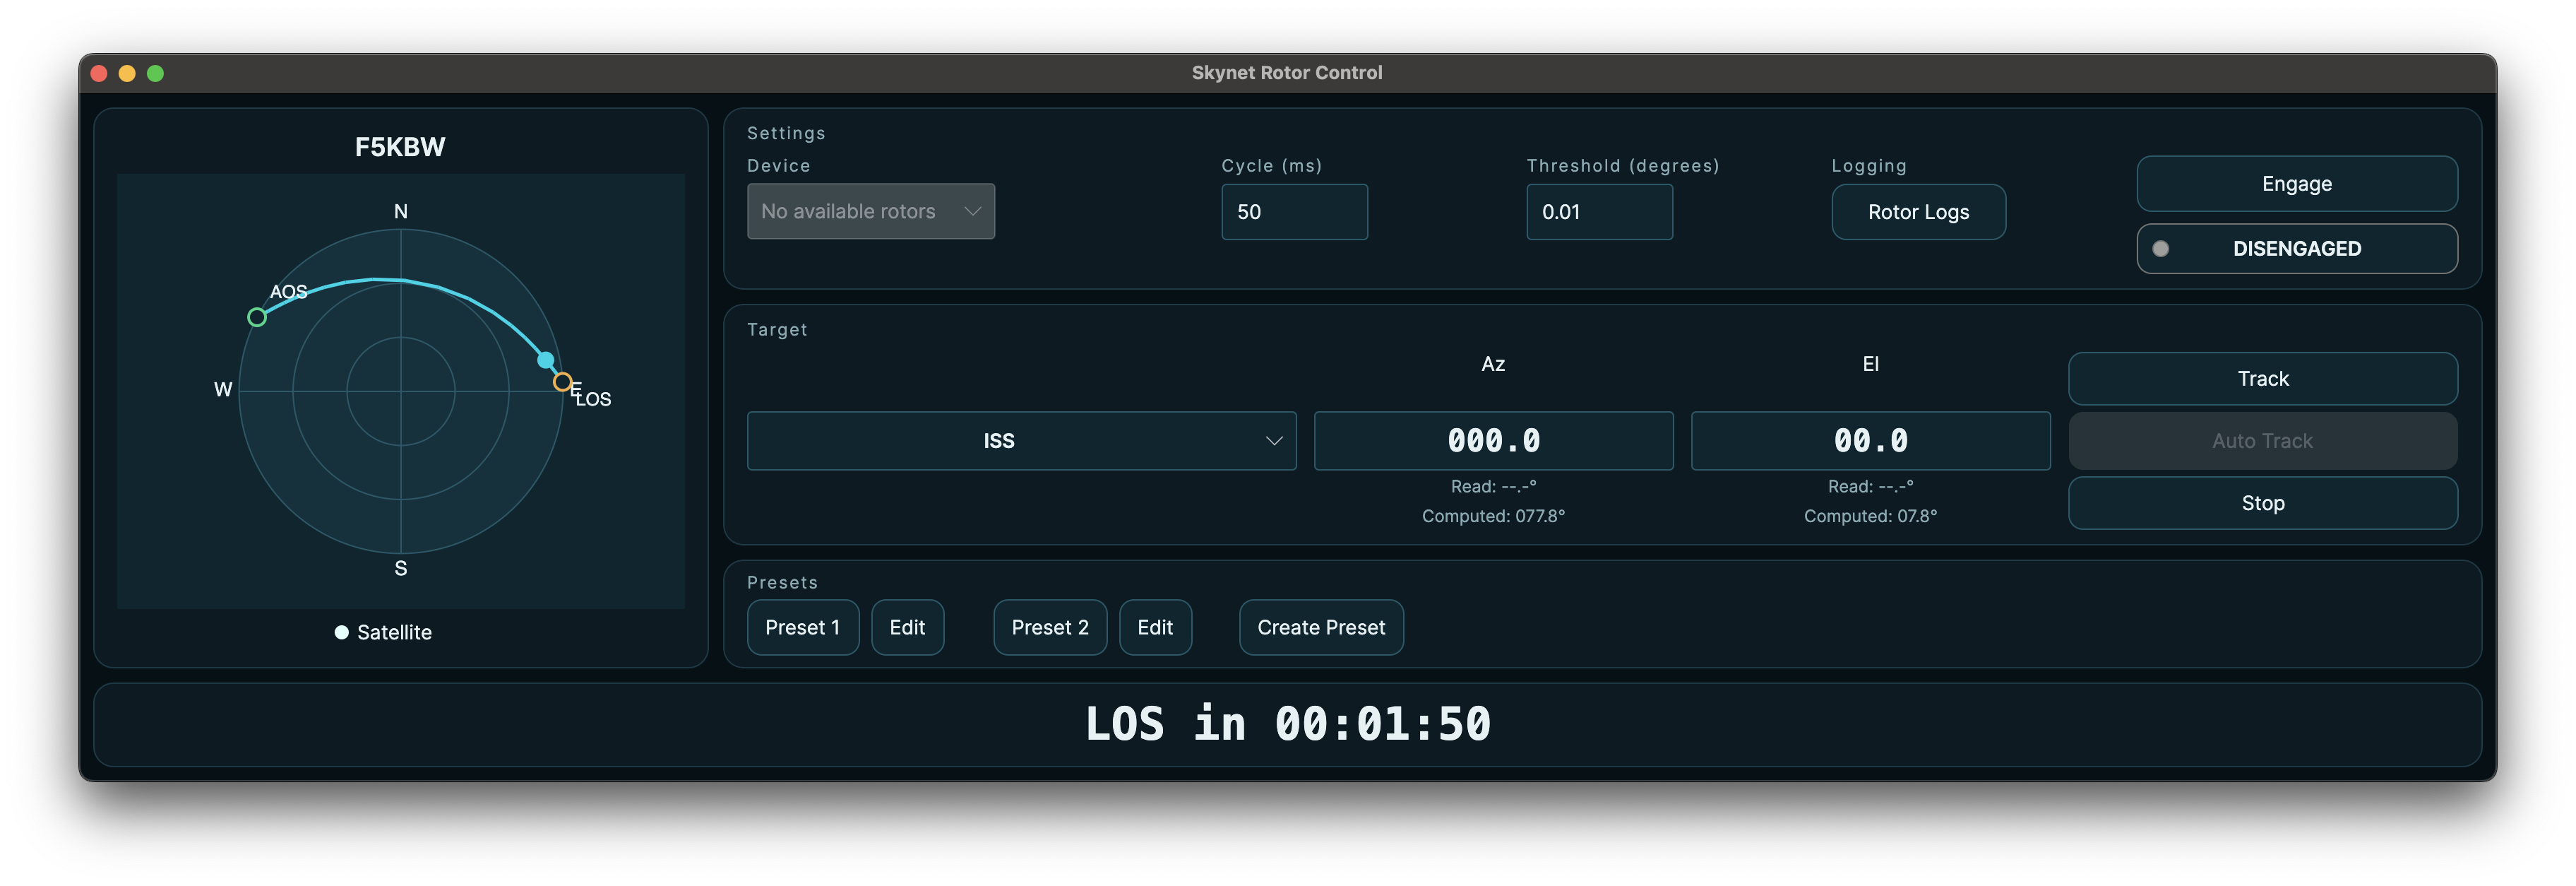The image size is (2576, 886).
Task: Click the Az Read: --.-° text
Action: click(x=1493, y=487)
